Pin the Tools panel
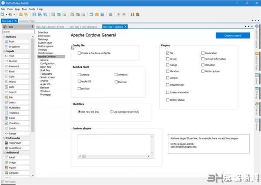This screenshot has width=261, height=185. [32, 26]
